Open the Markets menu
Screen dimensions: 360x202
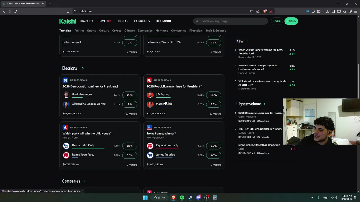coord(87,21)
